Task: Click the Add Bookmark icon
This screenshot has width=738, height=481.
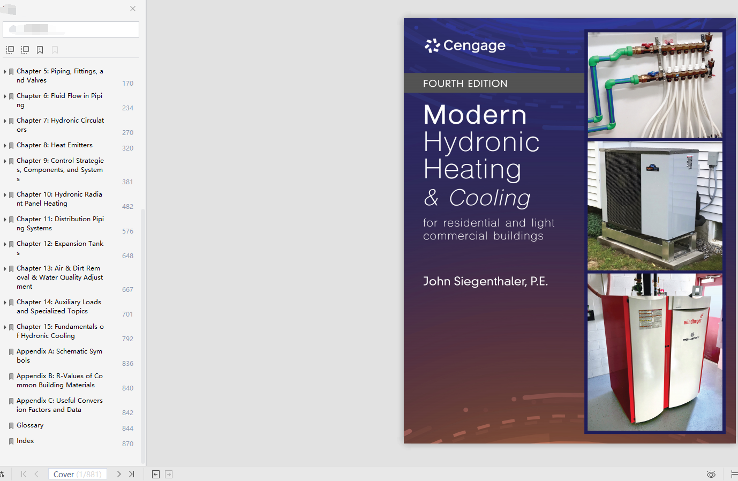Action: [40, 50]
